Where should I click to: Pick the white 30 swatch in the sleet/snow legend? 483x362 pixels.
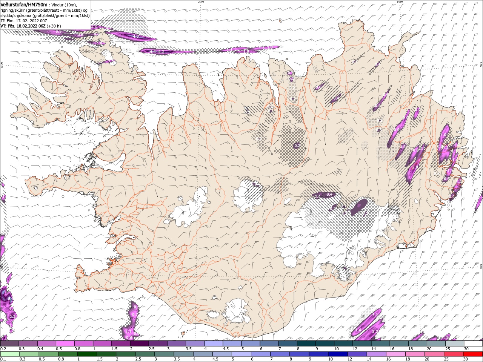[474, 344]
